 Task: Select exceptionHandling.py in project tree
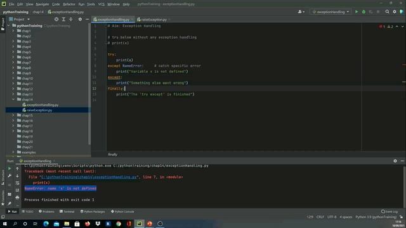(43, 105)
